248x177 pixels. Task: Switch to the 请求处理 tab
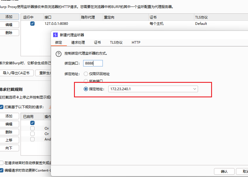(x=78, y=42)
